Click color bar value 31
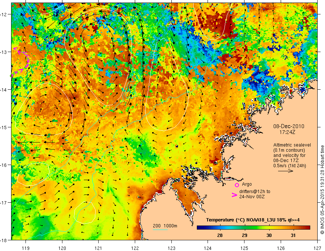325x251 pixels. (293, 235)
